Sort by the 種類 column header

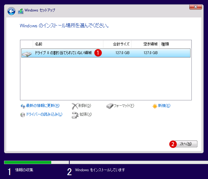coord(175,44)
